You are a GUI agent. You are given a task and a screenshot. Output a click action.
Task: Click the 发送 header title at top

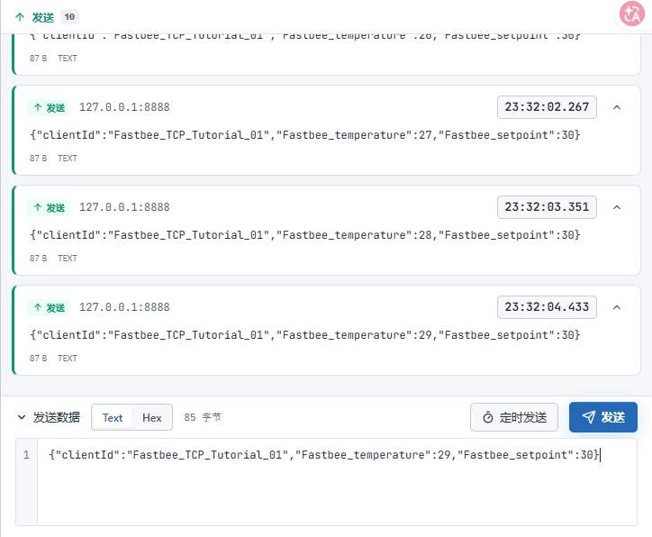[43, 17]
